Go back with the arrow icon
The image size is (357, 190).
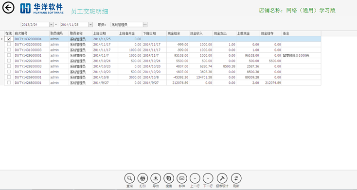point(8,8)
